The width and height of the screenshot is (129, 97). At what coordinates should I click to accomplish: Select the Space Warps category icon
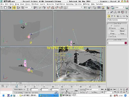[x=124, y=16]
